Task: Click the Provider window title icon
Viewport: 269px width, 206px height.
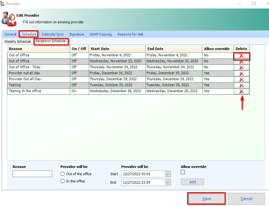Action: (x=2, y=3)
